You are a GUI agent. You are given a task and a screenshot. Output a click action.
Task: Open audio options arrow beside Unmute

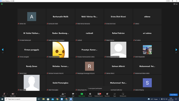coord(7,94)
